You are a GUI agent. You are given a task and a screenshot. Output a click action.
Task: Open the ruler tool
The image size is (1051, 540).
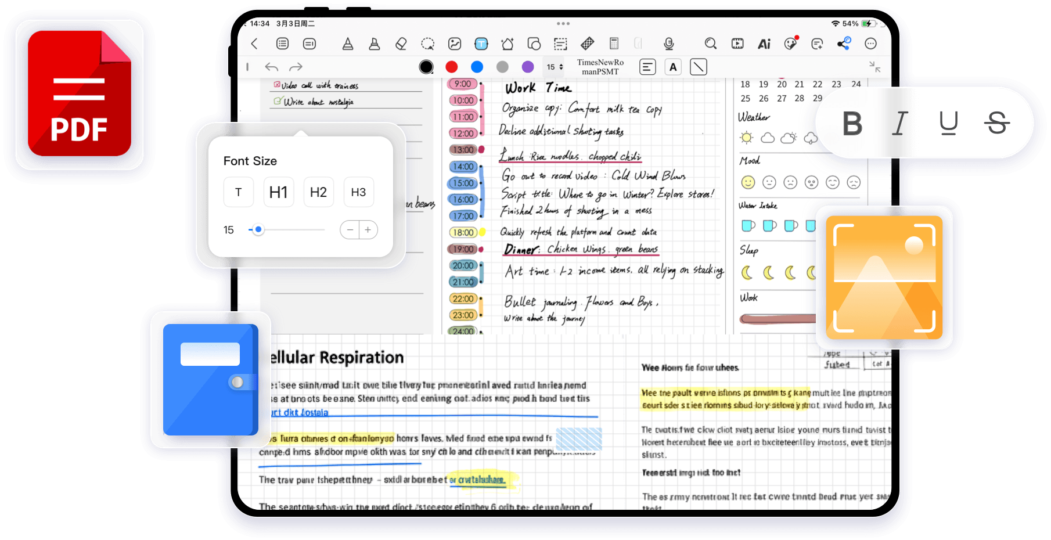point(587,44)
